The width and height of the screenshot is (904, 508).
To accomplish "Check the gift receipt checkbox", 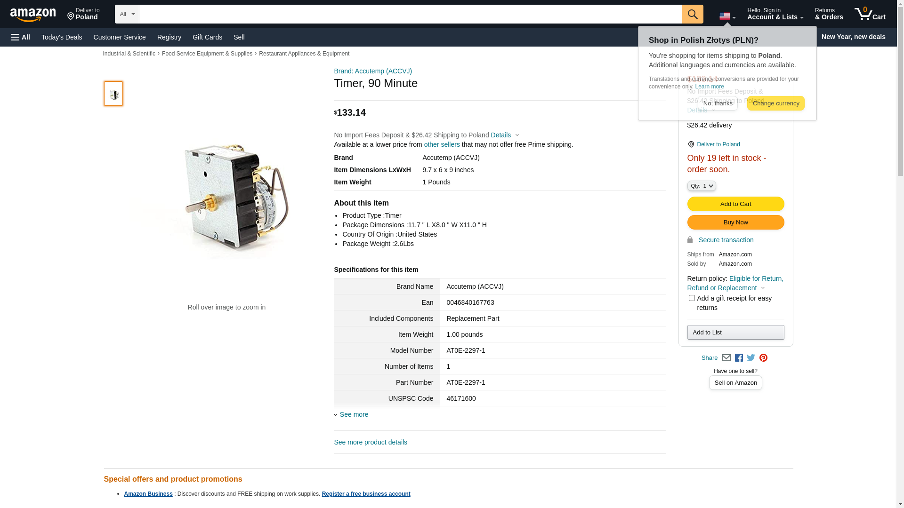I will (692, 298).
